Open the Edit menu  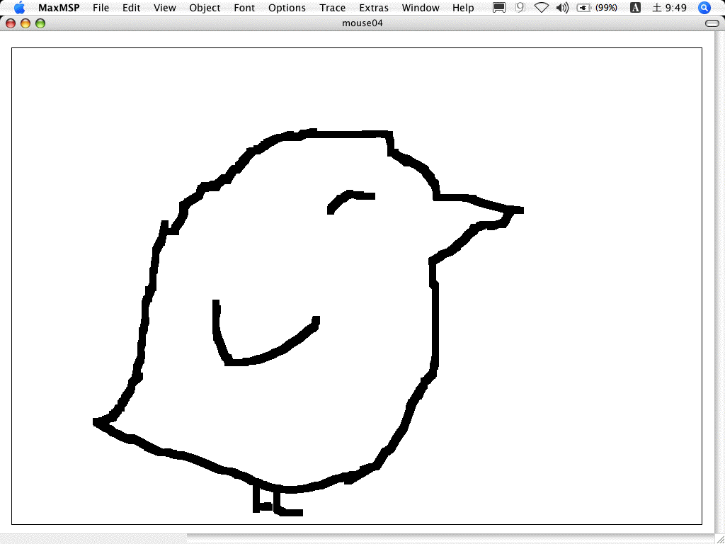131,8
